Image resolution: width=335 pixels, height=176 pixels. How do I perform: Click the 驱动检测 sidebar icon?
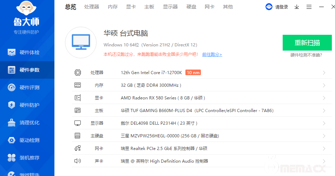(12, 140)
